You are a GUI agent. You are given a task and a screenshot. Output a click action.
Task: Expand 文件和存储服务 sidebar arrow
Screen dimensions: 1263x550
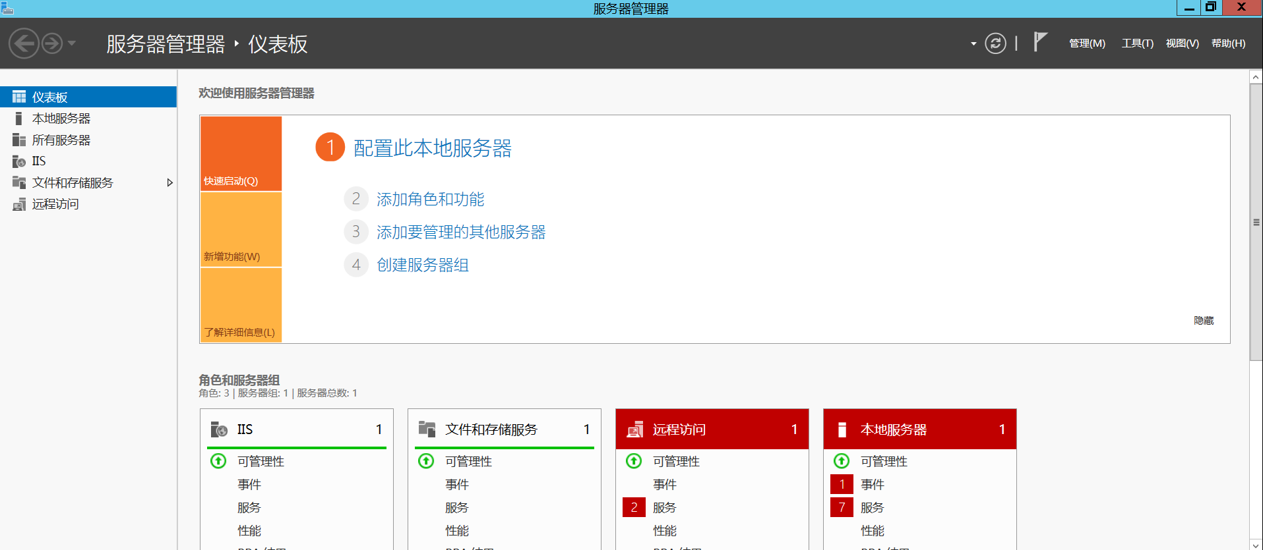coord(169,183)
